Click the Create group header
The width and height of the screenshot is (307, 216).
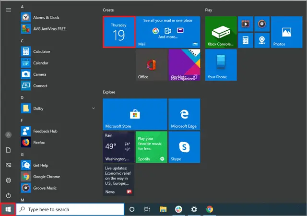tap(108, 10)
